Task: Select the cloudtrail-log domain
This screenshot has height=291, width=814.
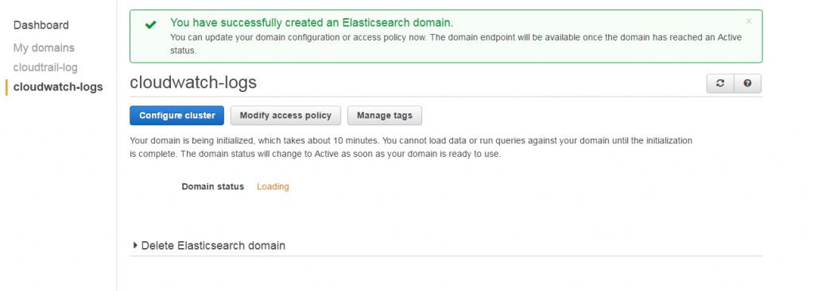Action: tap(45, 67)
